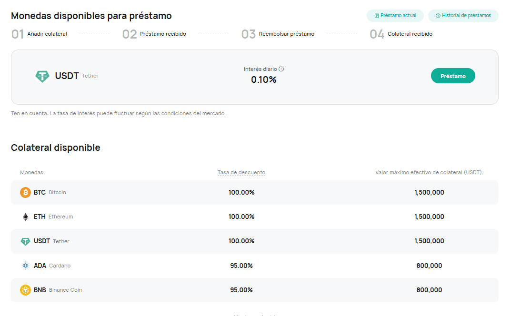Click the interest rate fluctuation note
Viewport: 511px width, 316px height.
pyautogui.click(x=118, y=113)
